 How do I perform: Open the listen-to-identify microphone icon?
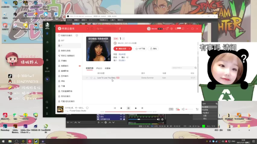pos(120,28)
